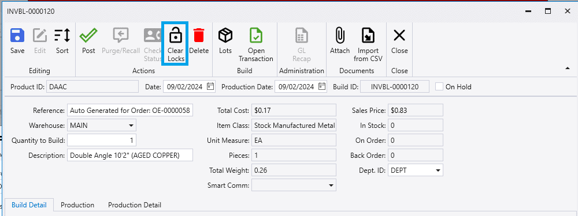Viewport: 578px width, 216px height.
Task: Click the Back Order value field
Action: [x=416, y=156]
